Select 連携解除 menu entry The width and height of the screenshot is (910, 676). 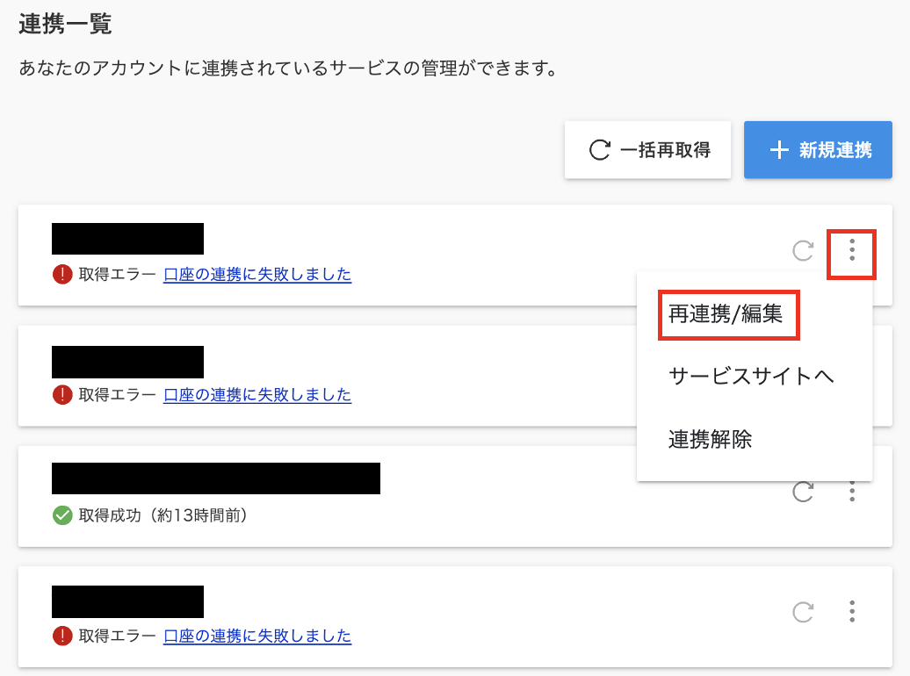[710, 439]
